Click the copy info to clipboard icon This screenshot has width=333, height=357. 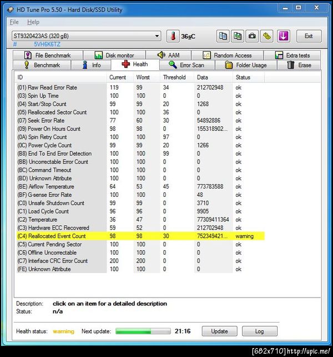click(x=223, y=36)
